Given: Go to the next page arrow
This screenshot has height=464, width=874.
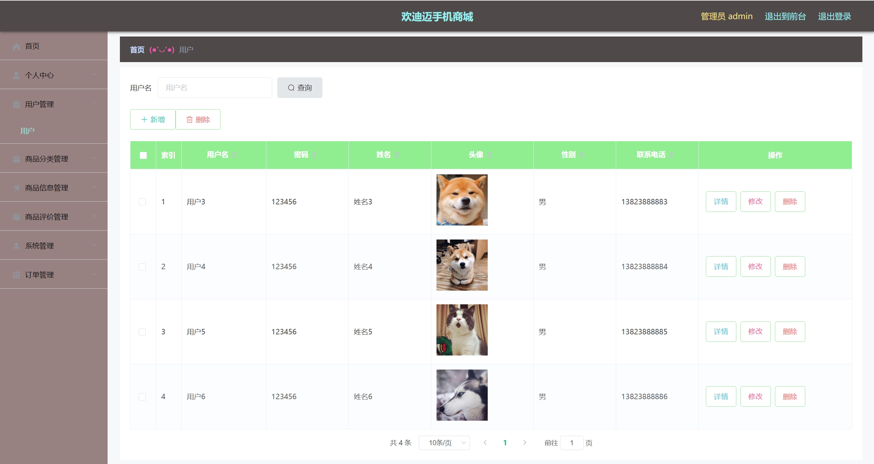Looking at the screenshot, I should [x=525, y=443].
